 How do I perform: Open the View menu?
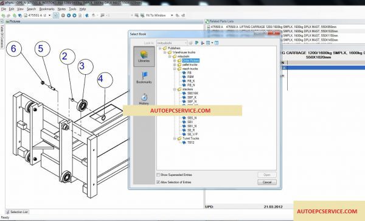click(20, 9)
